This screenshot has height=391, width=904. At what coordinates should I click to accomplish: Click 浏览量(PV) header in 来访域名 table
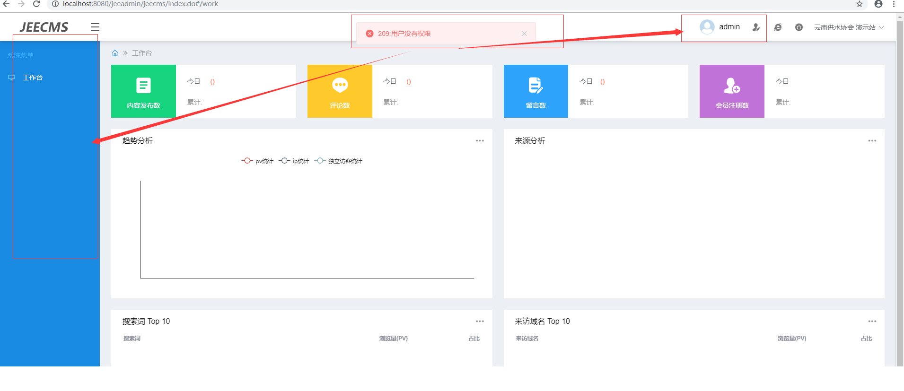[x=792, y=339]
